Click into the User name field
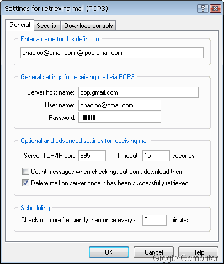Image resolution: width=224 pixels, height=264 pixels. tap(120, 105)
